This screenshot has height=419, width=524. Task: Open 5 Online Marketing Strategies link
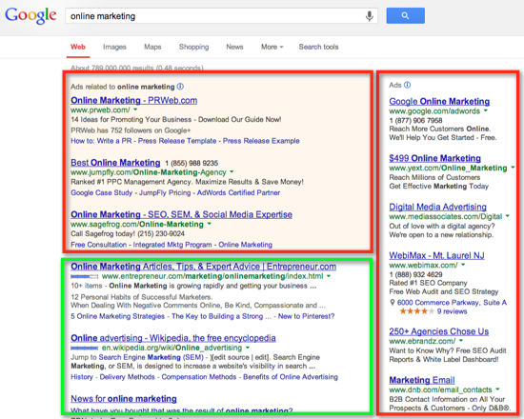pyautogui.click(x=117, y=316)
